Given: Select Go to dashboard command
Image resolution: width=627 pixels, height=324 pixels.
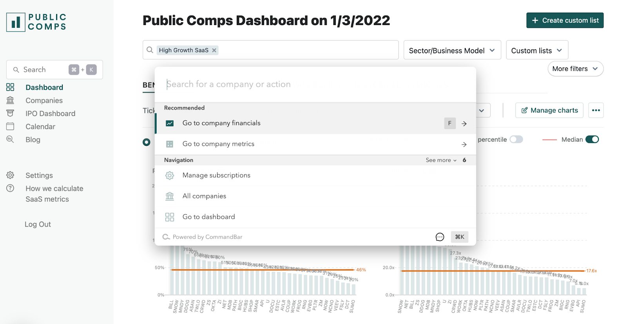Looking at the screenshot, I should tap(315, 217).
